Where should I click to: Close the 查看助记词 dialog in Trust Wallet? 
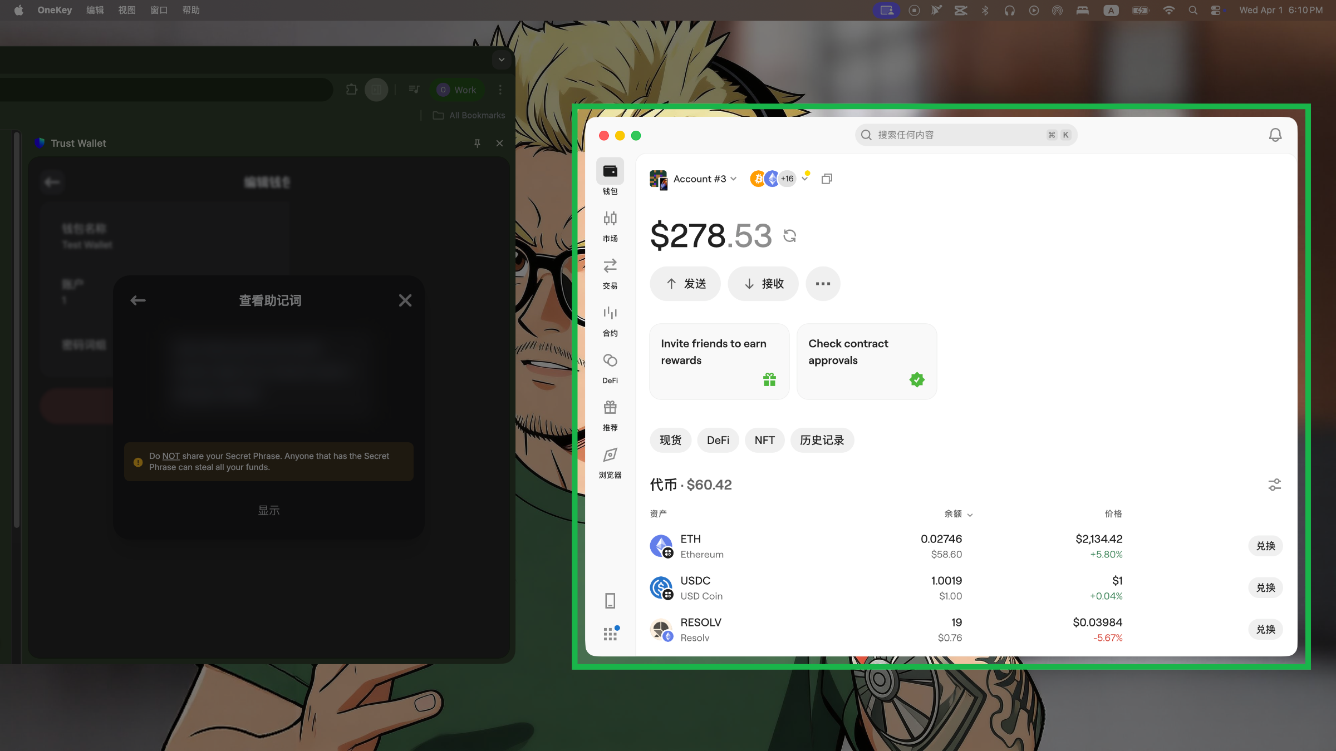(x=405, y=300)
